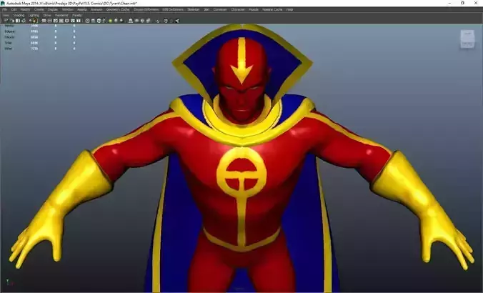Screen dimensions: 483x293
Task: Open the Muscle menu
Action: (254, 9)
